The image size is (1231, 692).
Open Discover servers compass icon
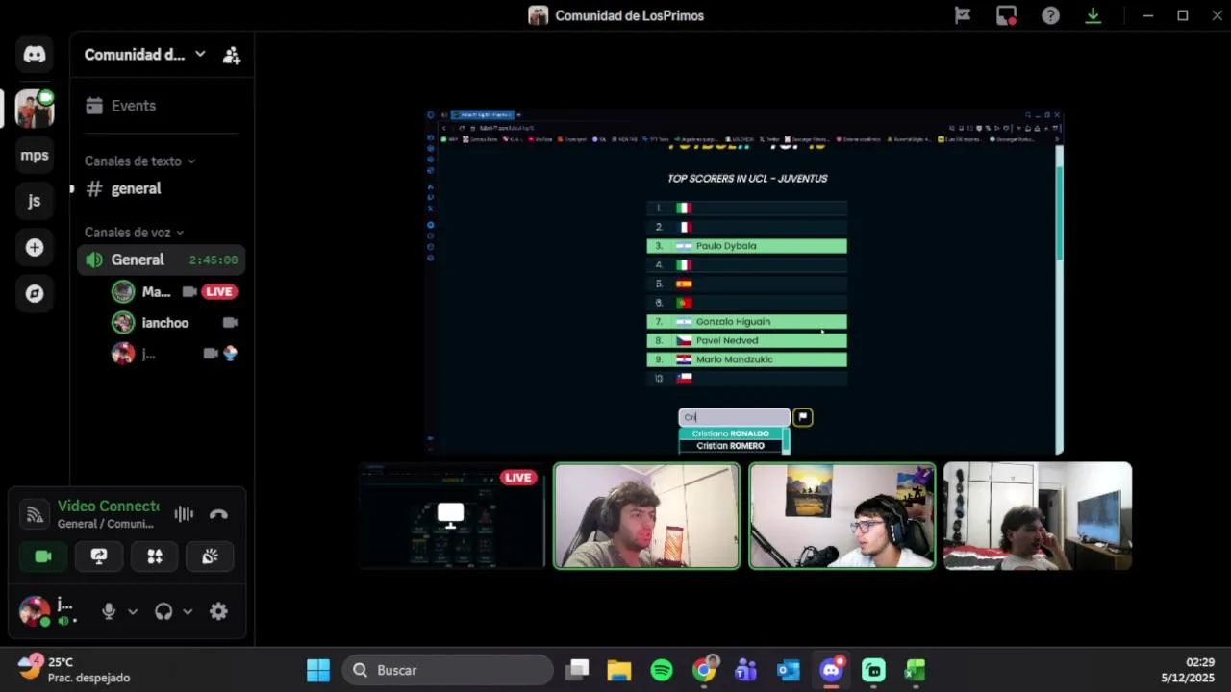(35, 293)
